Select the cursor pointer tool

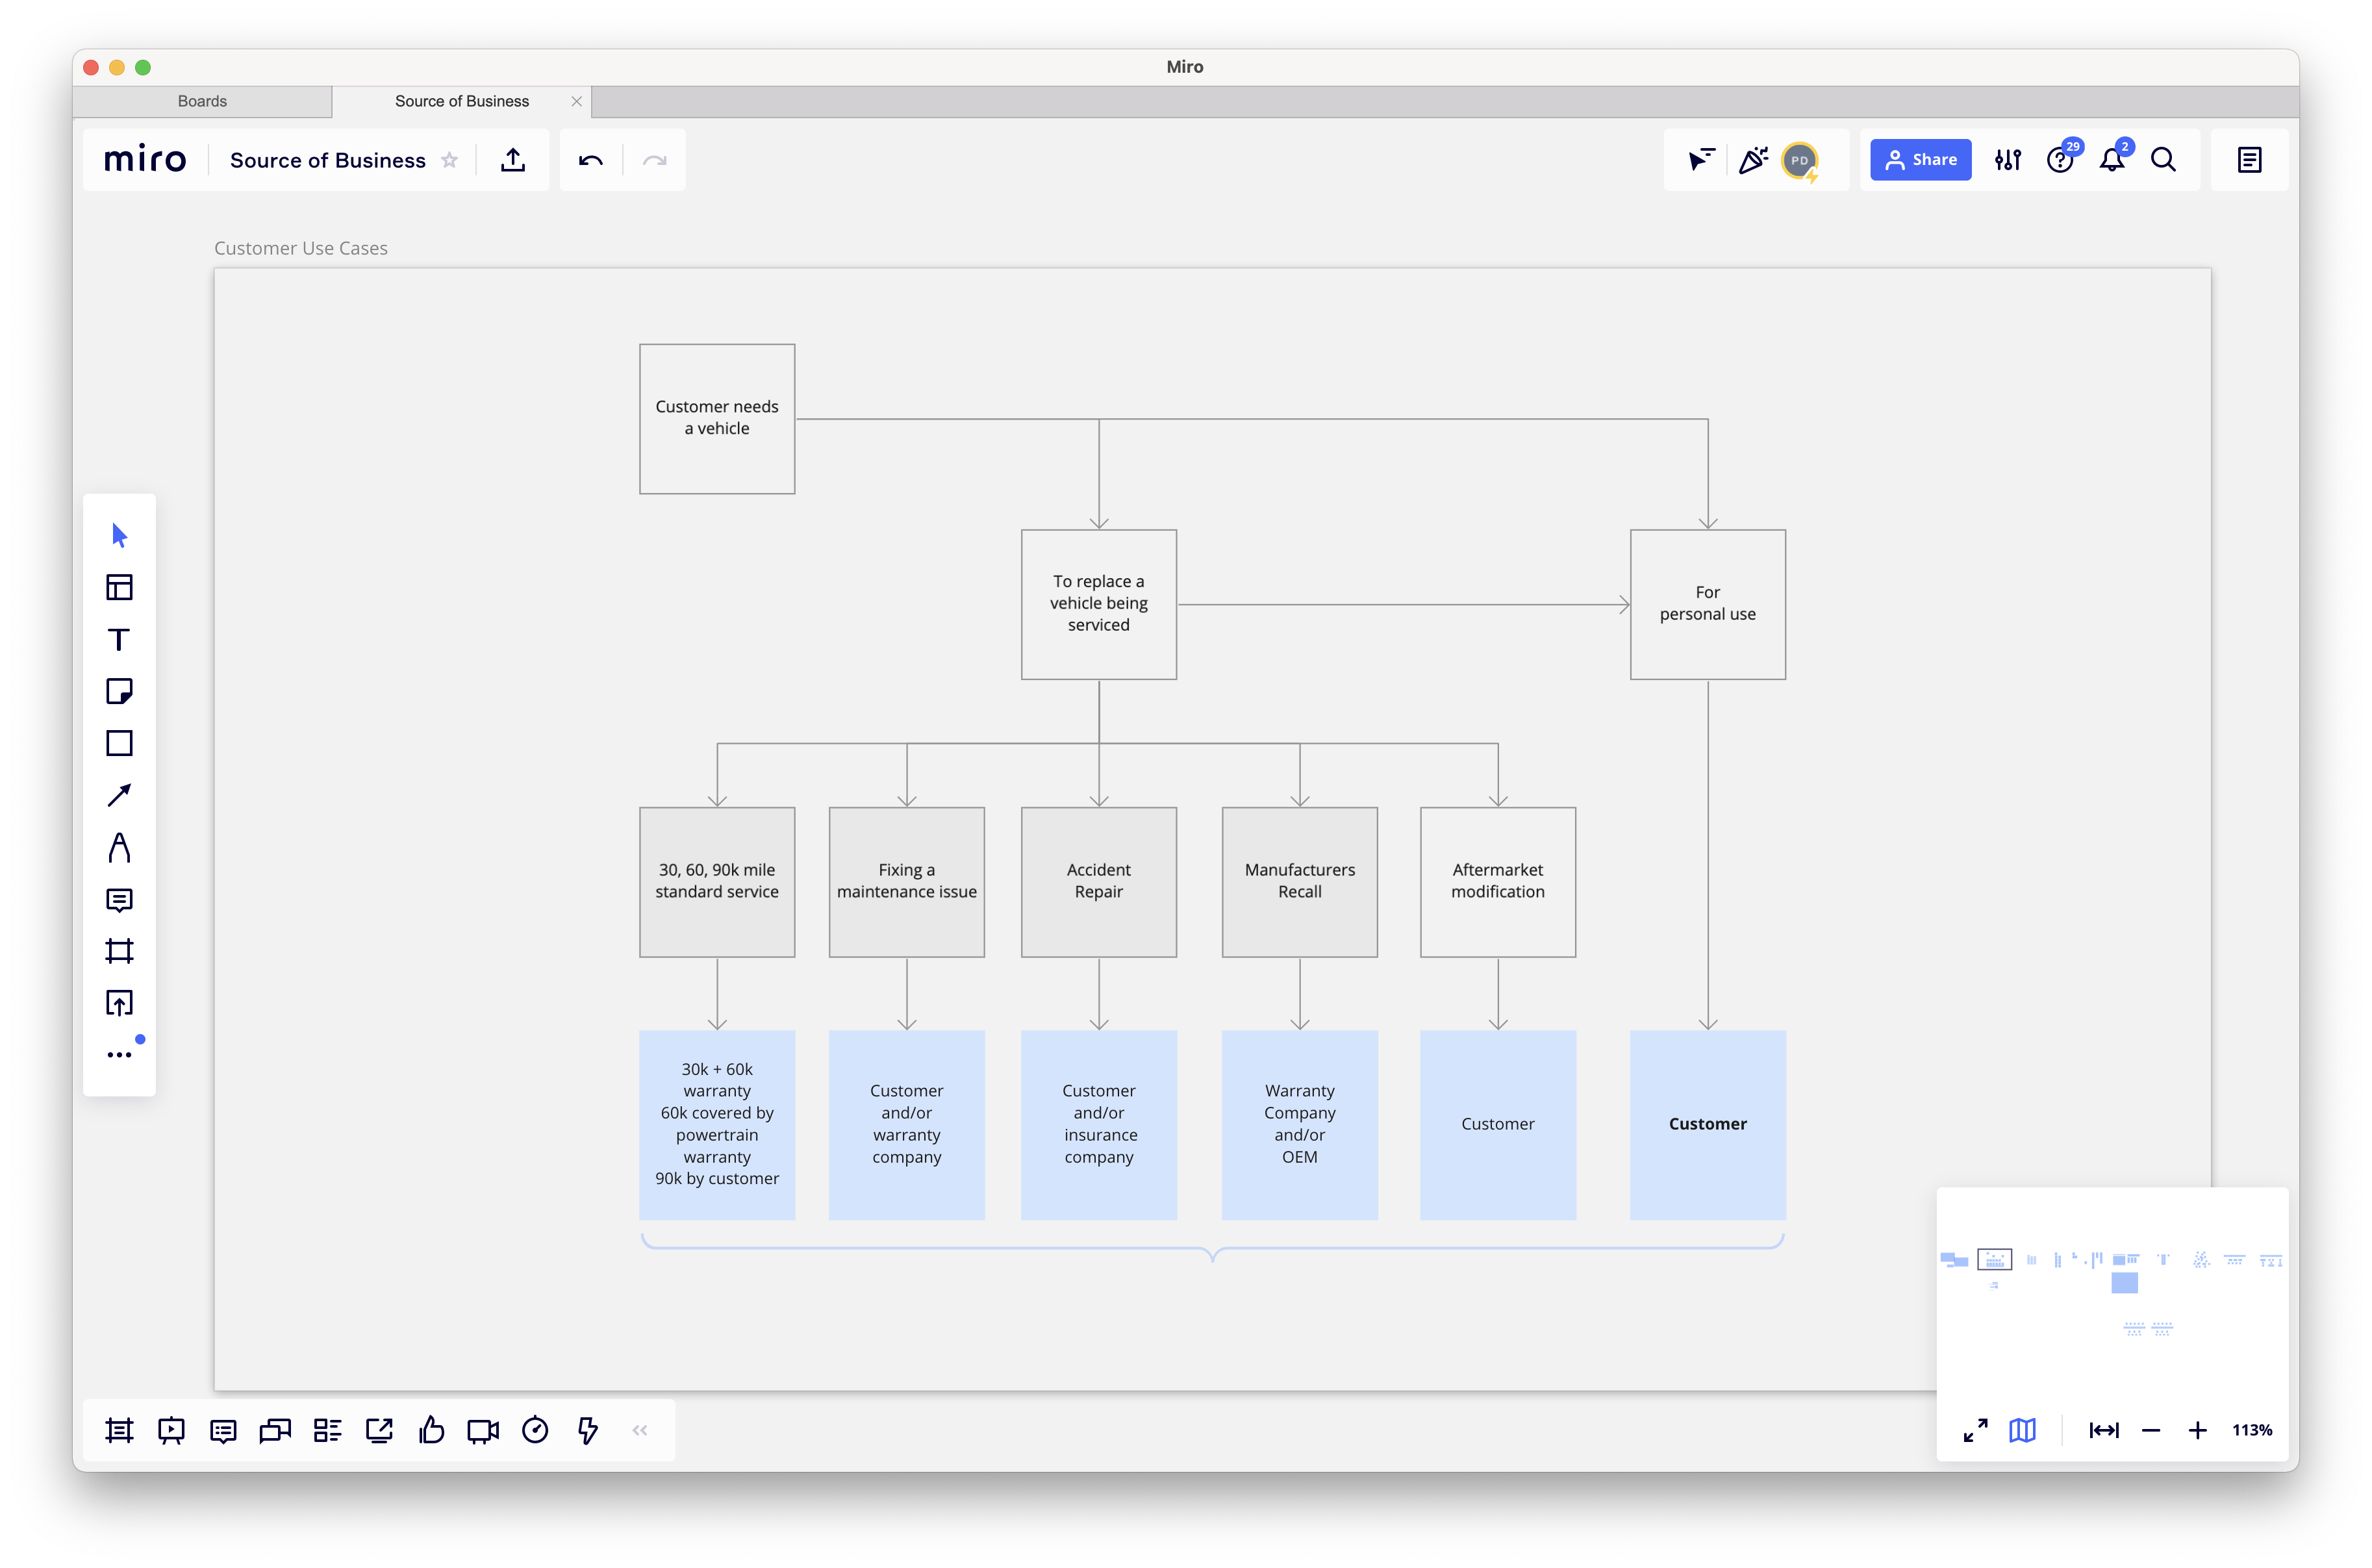coord(119,535)
